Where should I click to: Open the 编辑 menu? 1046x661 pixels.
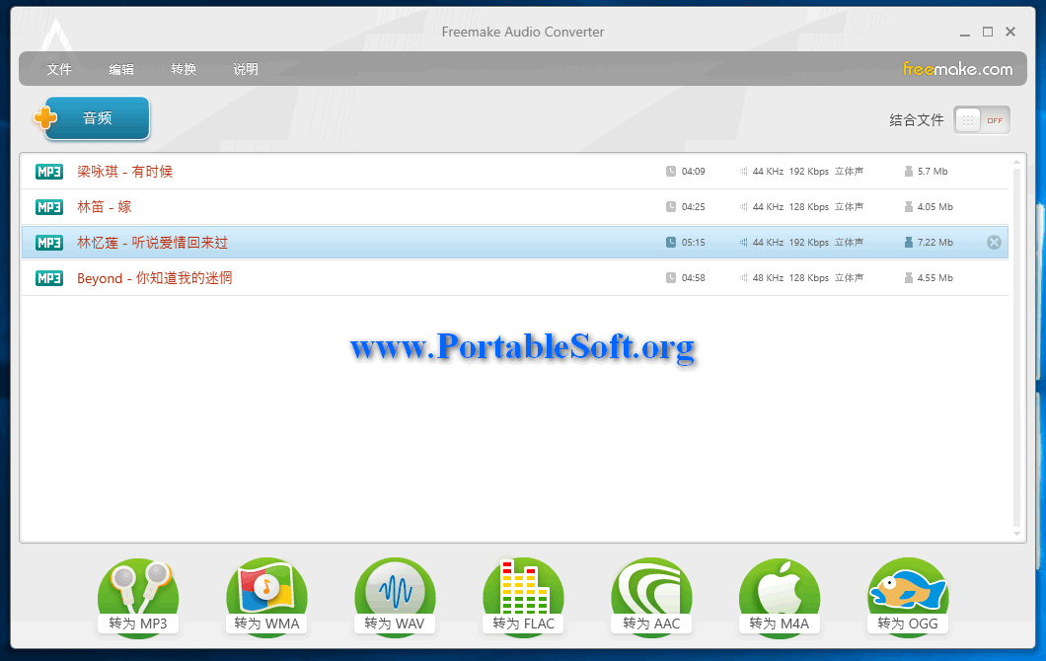point(121,69)
